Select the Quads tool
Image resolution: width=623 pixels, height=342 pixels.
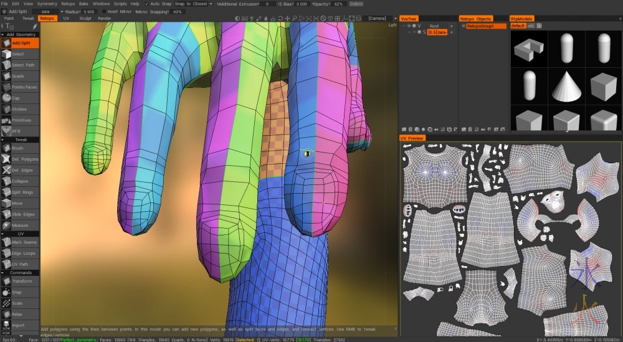click(19, 76)
